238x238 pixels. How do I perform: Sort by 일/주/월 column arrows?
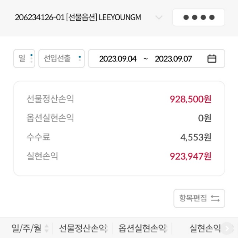pos(46,228)
